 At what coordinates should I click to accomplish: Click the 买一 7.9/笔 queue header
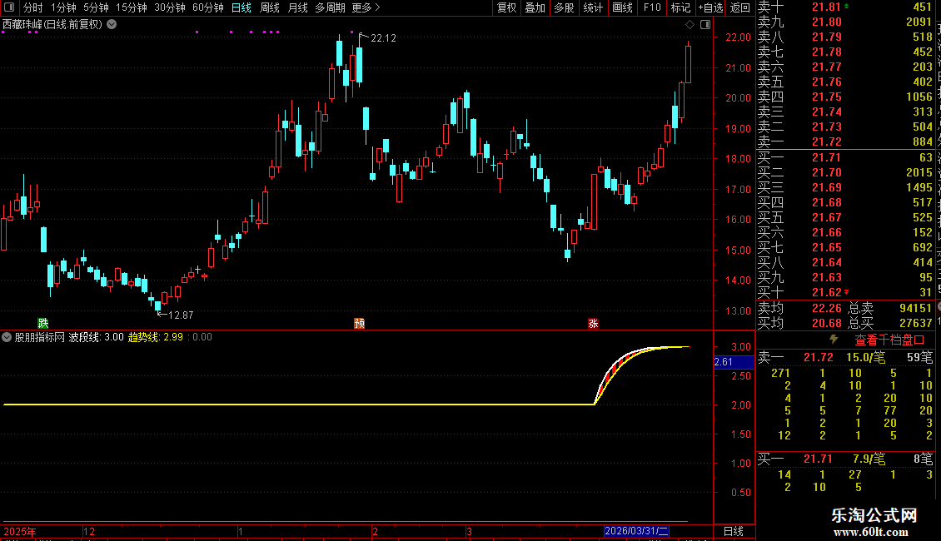point(845,459)
